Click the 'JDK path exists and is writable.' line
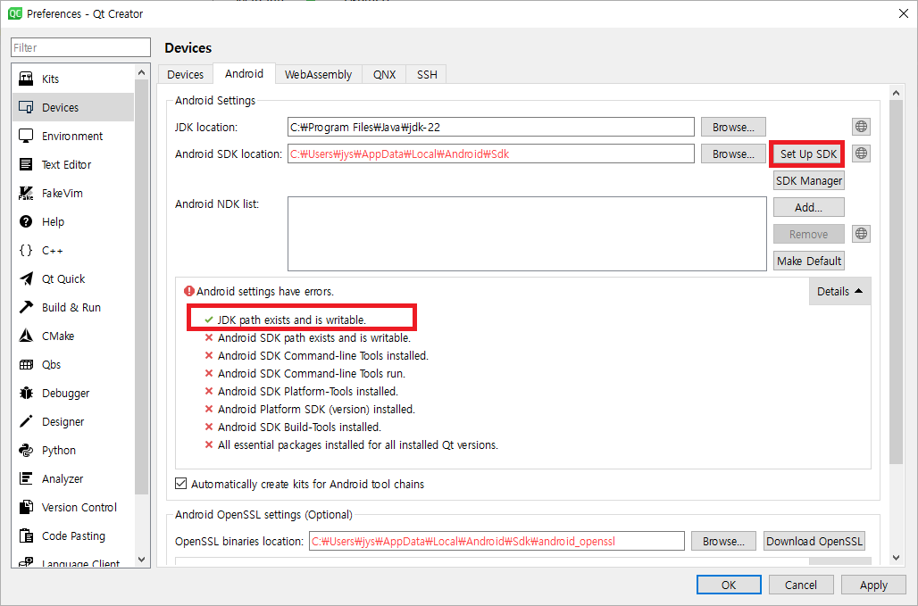 pos(291,320)
